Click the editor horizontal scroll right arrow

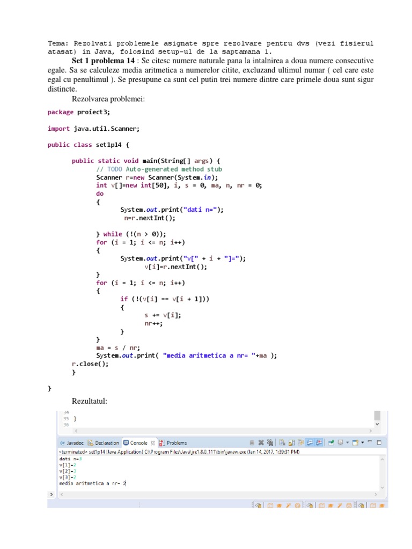pyautogui.click(x=371, y=431)
